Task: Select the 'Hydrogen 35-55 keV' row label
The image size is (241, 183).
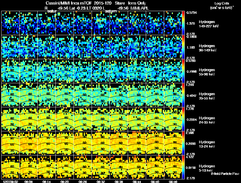Action: coord(207,96)
